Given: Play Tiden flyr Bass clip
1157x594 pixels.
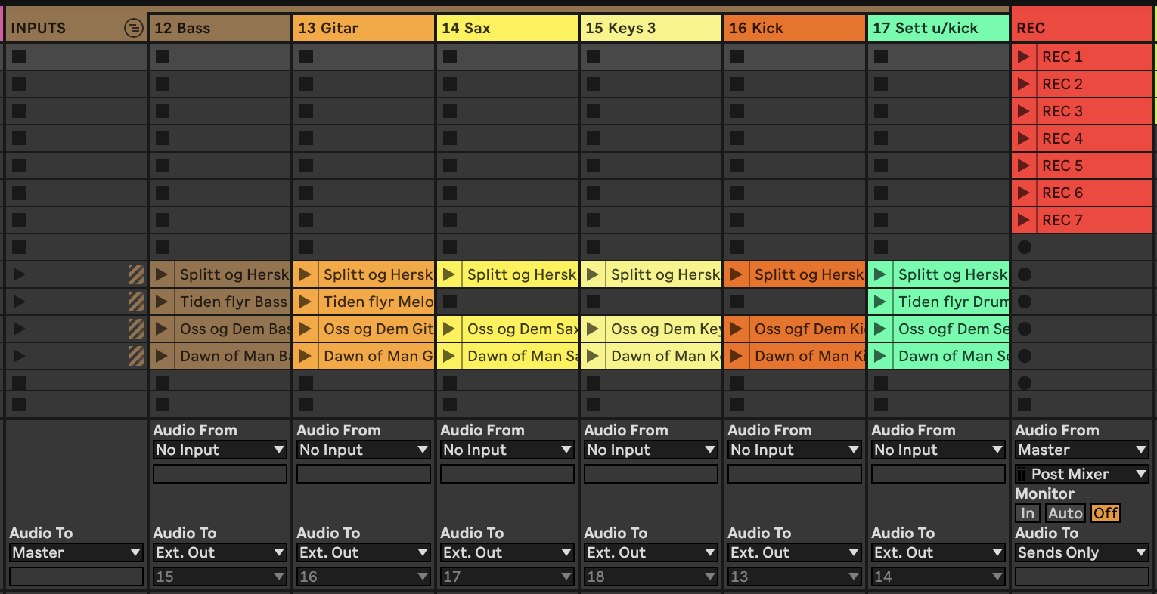Looking at the screenshot, I should pyautogui.click(x=161, y=302).
